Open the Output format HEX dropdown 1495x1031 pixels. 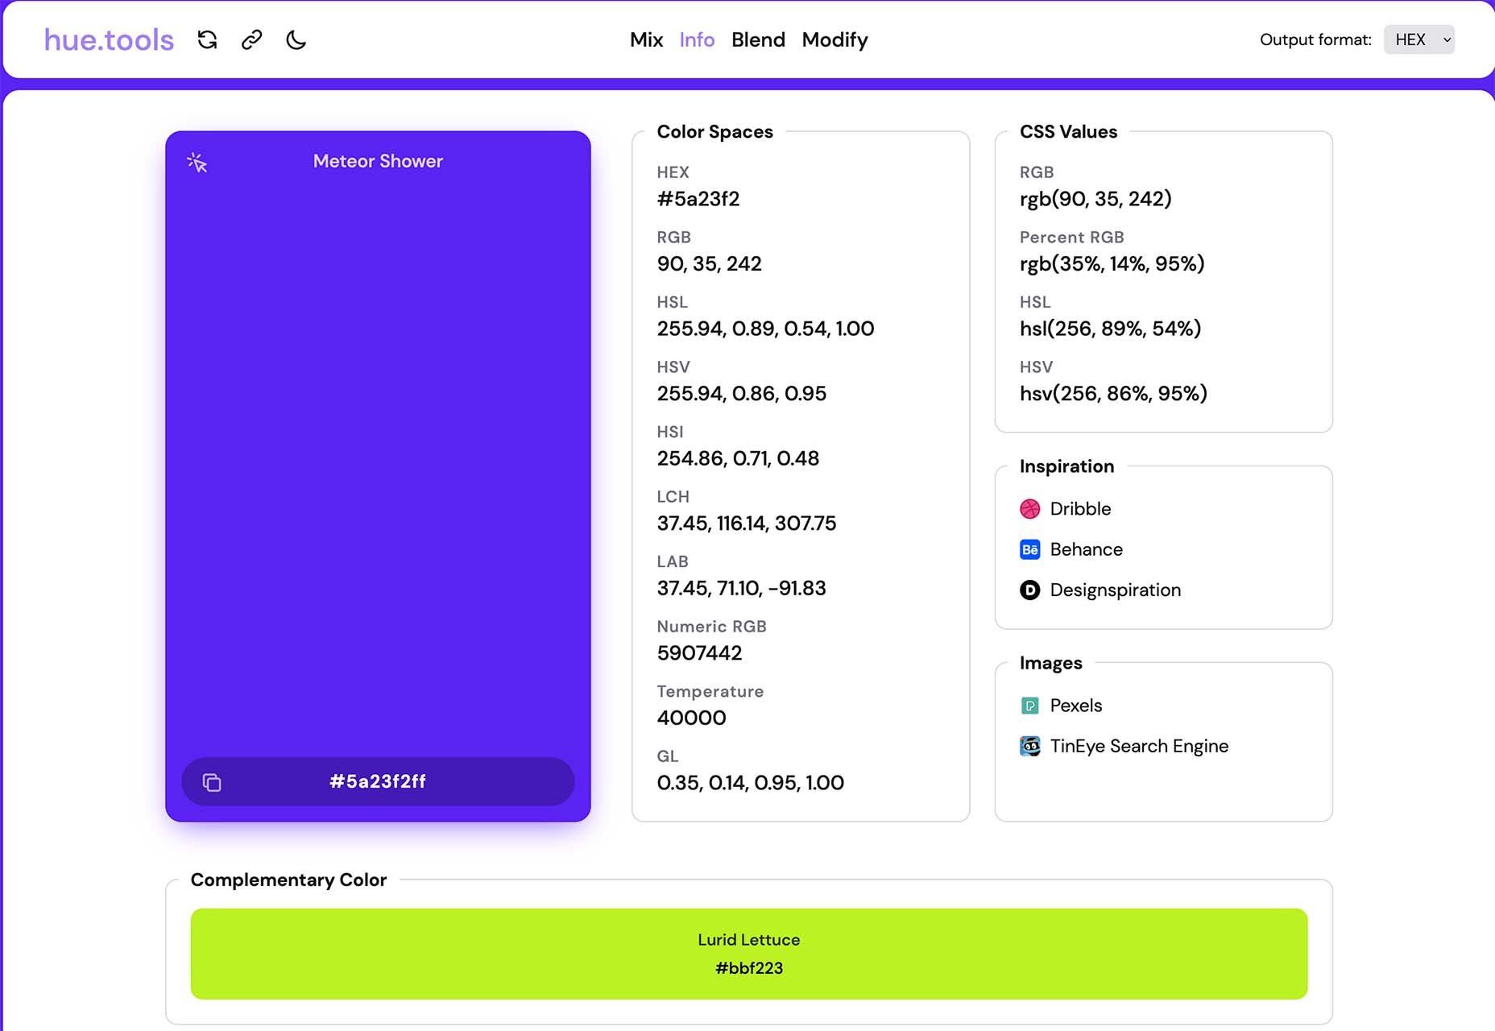(x=1418, y=39)
